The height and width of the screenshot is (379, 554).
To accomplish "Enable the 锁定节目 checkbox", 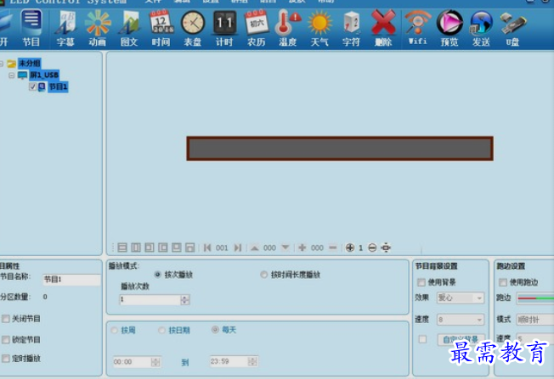I will tap(6, 340).
